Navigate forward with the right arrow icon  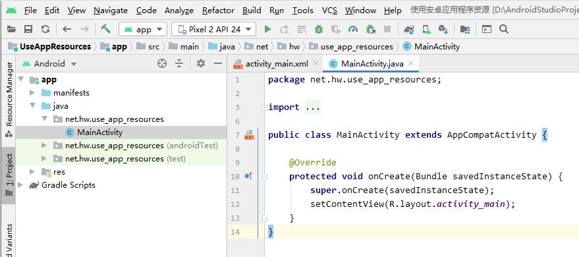(x=84, y=29)
